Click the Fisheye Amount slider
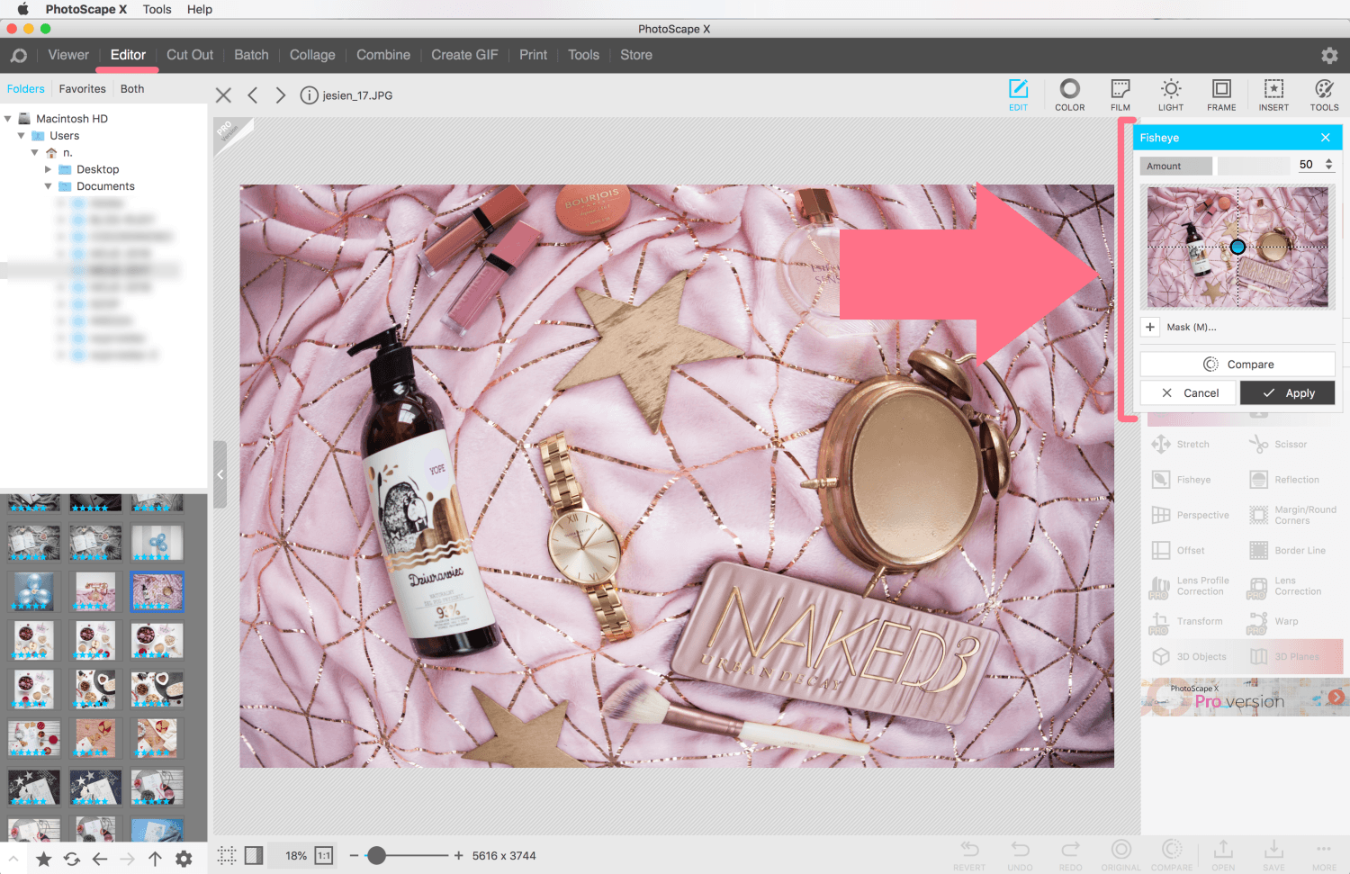This screenshot has height=874, width=1350. pos(1254,166)
